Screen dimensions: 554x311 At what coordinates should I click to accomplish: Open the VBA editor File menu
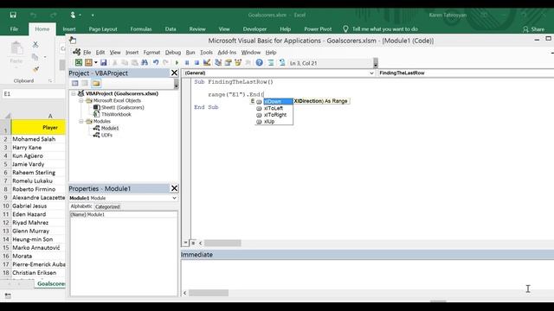click(x=87, y=52)
